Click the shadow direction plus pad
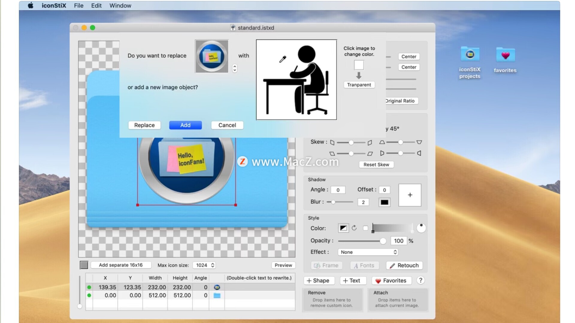Image resolution: width=575 pixels, height=323 pixels. point(410,195)
